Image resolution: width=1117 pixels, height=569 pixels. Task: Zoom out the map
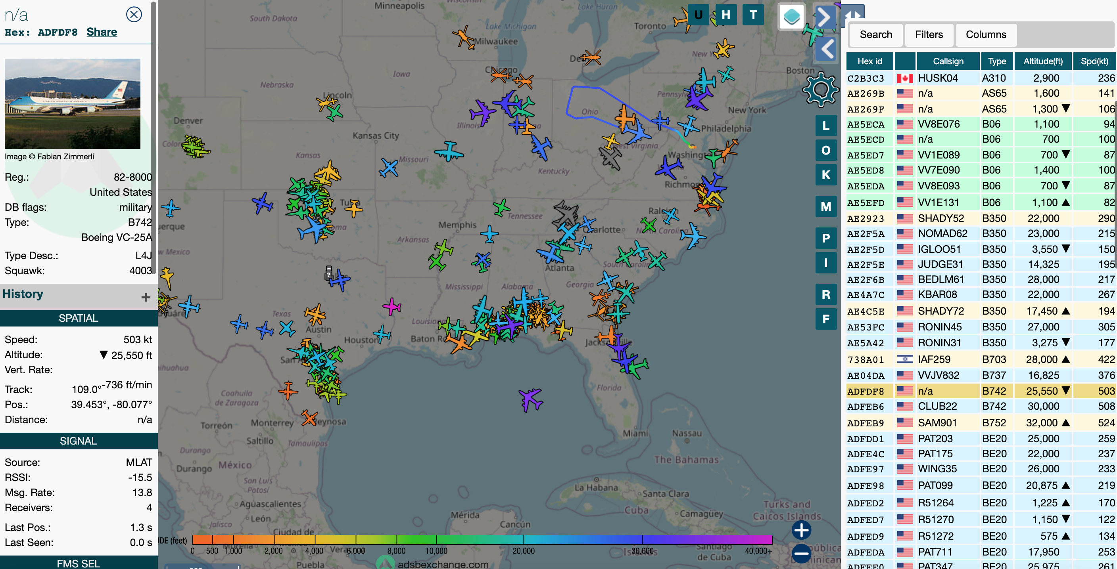(801, 554)
